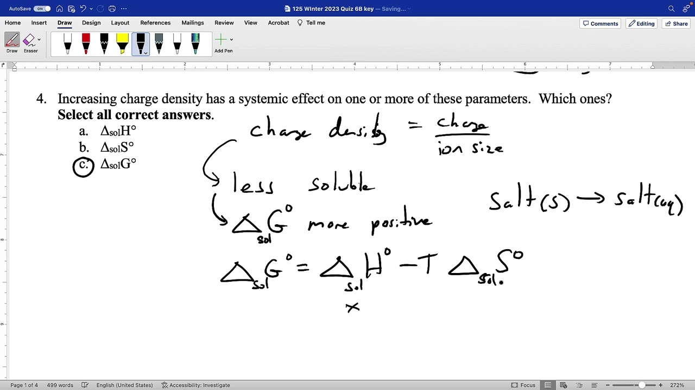Select the black zigzag-tip pen
Viewport: 695px width, 390px height.
[x=104, y=44]
